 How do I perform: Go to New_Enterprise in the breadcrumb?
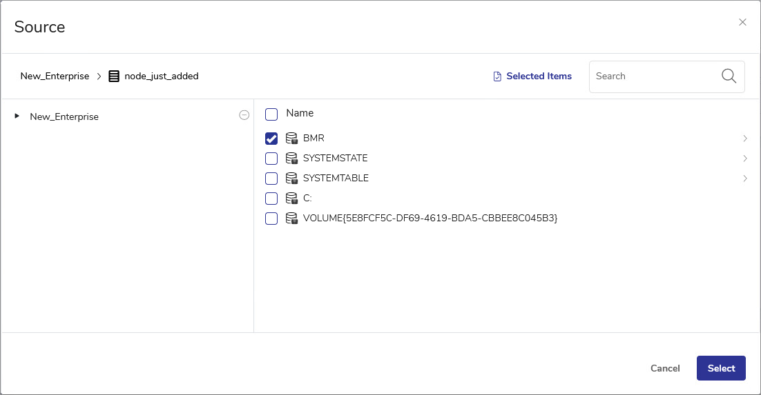point(55,77)
